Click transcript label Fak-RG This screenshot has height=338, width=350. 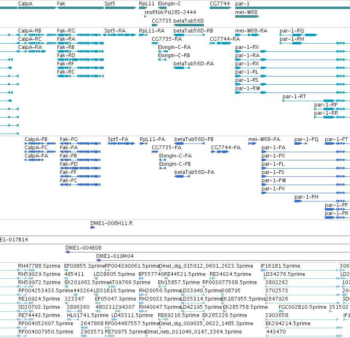point(66,30)
